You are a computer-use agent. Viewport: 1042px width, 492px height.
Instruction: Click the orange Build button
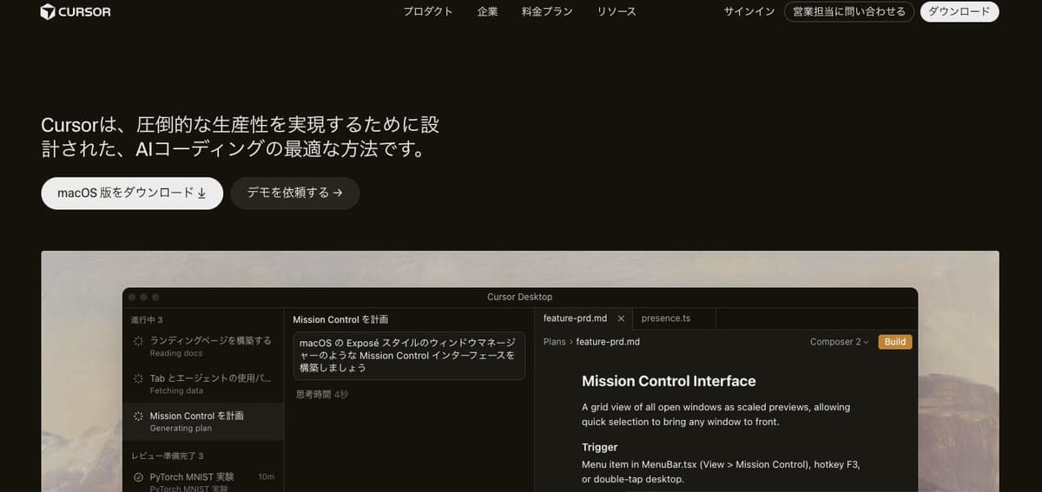[x=895, y=342]
